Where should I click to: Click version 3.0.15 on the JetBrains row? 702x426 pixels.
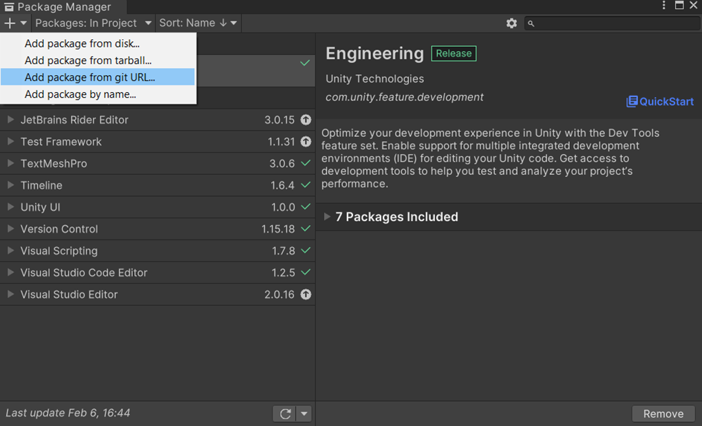279,120
